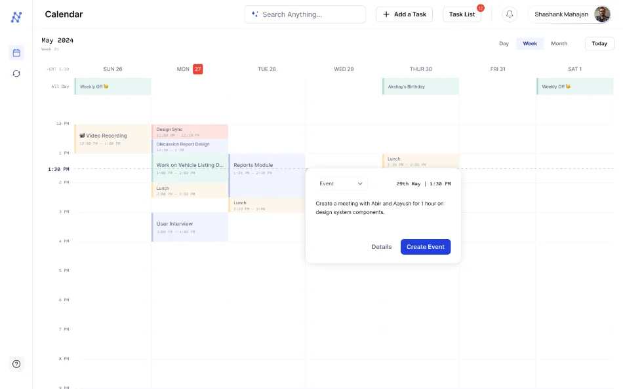Click the Create Event button

[425, 247]
